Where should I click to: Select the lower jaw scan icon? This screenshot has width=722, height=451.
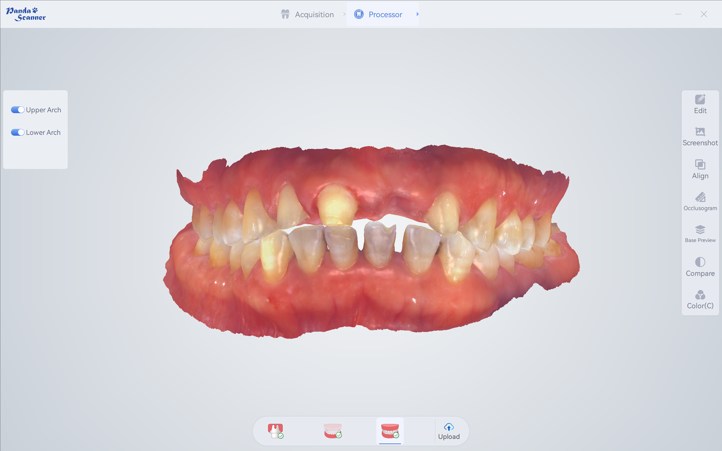pyautogui.click(x=333, y=431)
